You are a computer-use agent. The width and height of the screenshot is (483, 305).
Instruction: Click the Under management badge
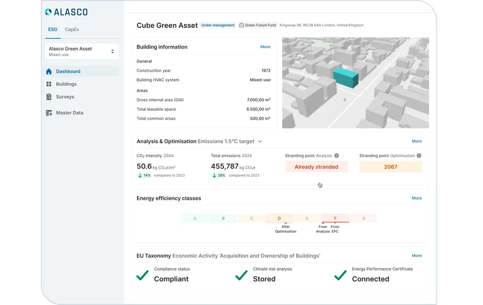(218, 25)
